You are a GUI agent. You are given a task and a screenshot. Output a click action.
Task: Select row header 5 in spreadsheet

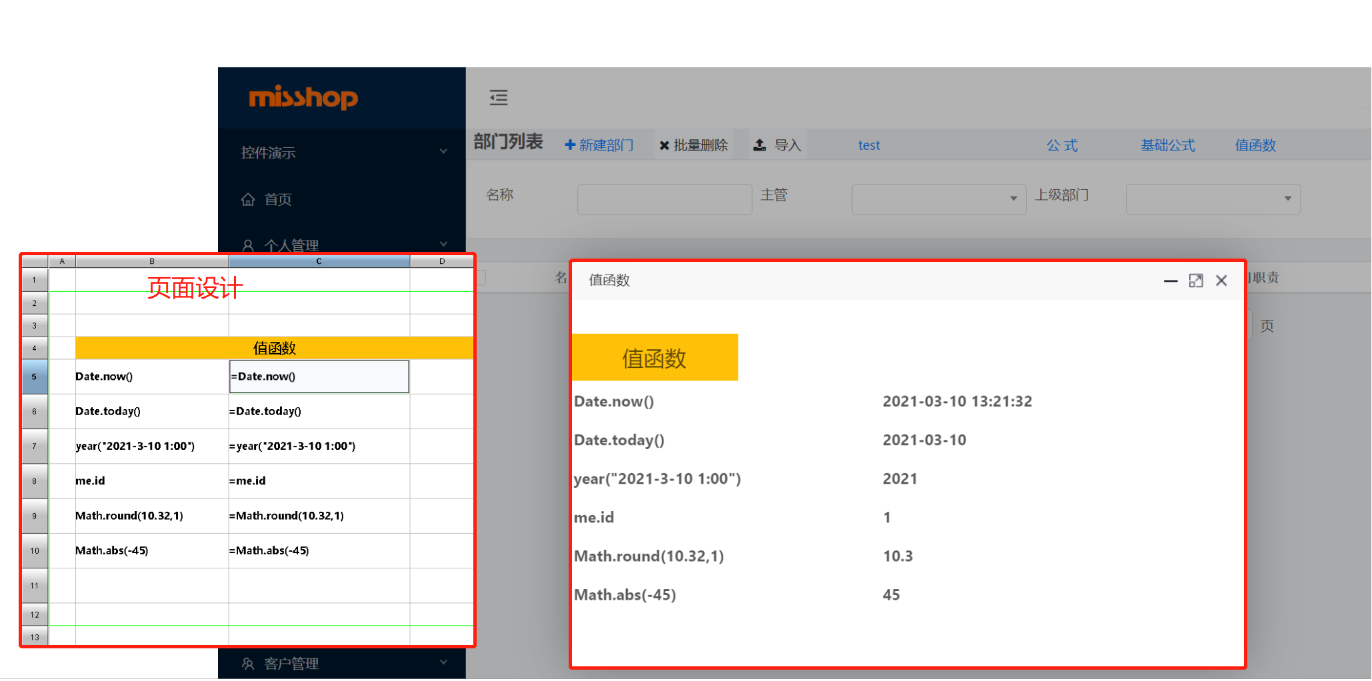pyautogui.click(x=35, y=376)
